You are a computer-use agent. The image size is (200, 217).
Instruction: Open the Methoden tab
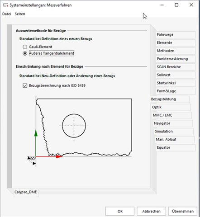point(176,51)
